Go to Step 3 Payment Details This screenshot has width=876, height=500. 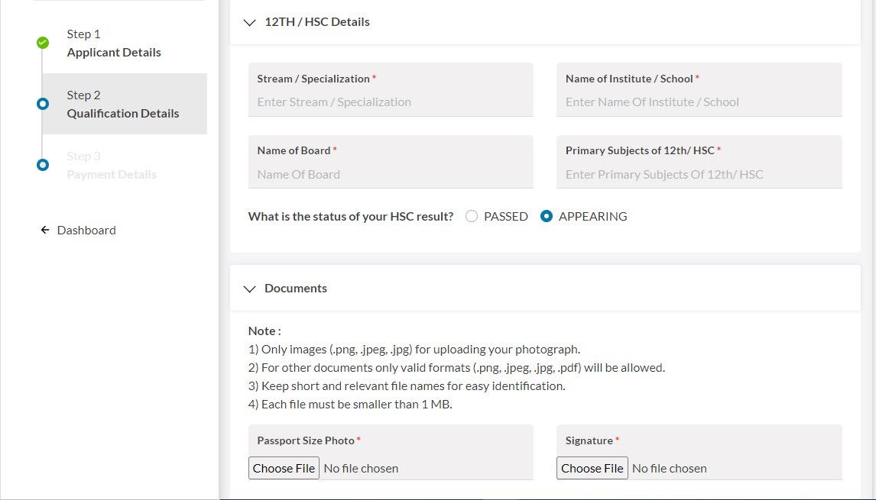point(111,166)
